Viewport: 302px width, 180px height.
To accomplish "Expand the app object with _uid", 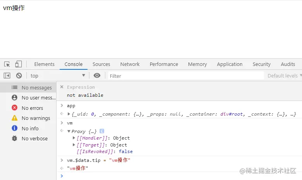I will coord(69,114).
